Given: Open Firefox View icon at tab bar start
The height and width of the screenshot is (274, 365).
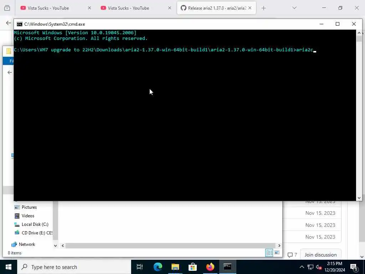Looking at the screenshot, I should pyautogui.click(x=7, y=8).
